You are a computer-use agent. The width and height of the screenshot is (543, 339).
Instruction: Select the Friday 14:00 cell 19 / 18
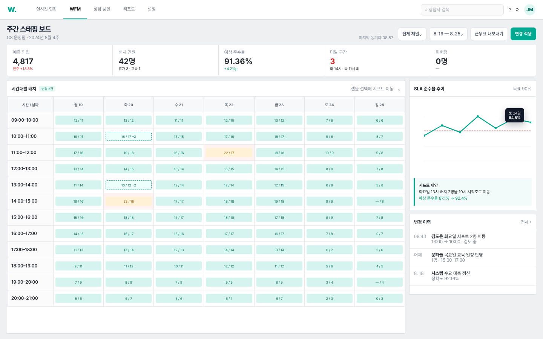pos(279,201)
